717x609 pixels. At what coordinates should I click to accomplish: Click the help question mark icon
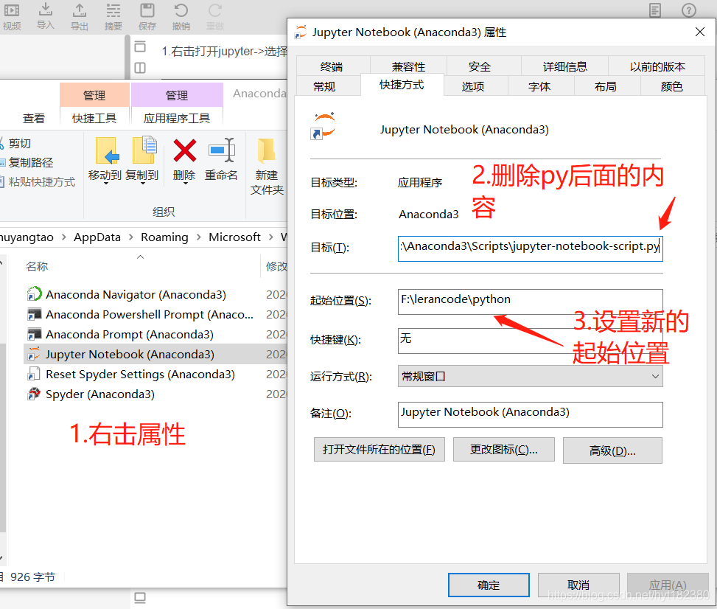[689, 10]
